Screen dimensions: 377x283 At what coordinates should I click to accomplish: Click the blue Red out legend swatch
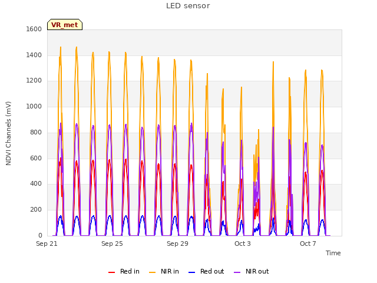click(191, 272)
